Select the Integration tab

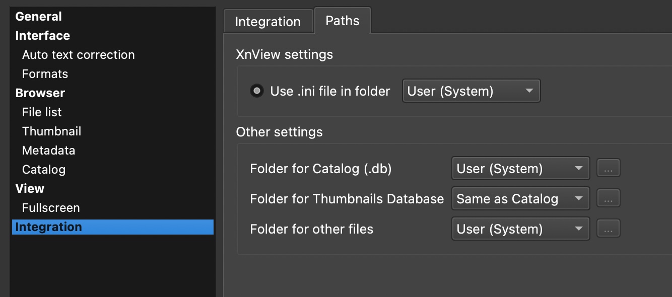point(267,22)
